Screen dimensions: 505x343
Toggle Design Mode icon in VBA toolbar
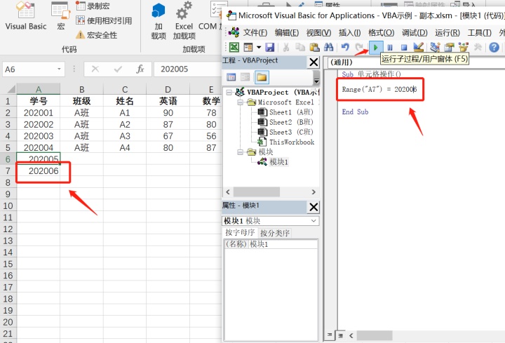click(x=418, y=48)
